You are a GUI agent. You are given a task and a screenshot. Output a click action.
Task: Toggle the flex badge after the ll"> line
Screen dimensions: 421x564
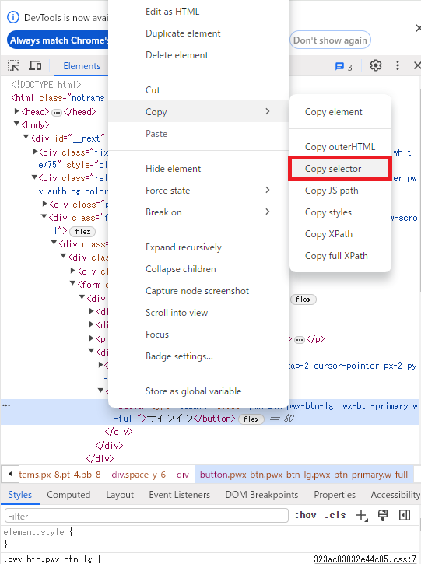82,232
